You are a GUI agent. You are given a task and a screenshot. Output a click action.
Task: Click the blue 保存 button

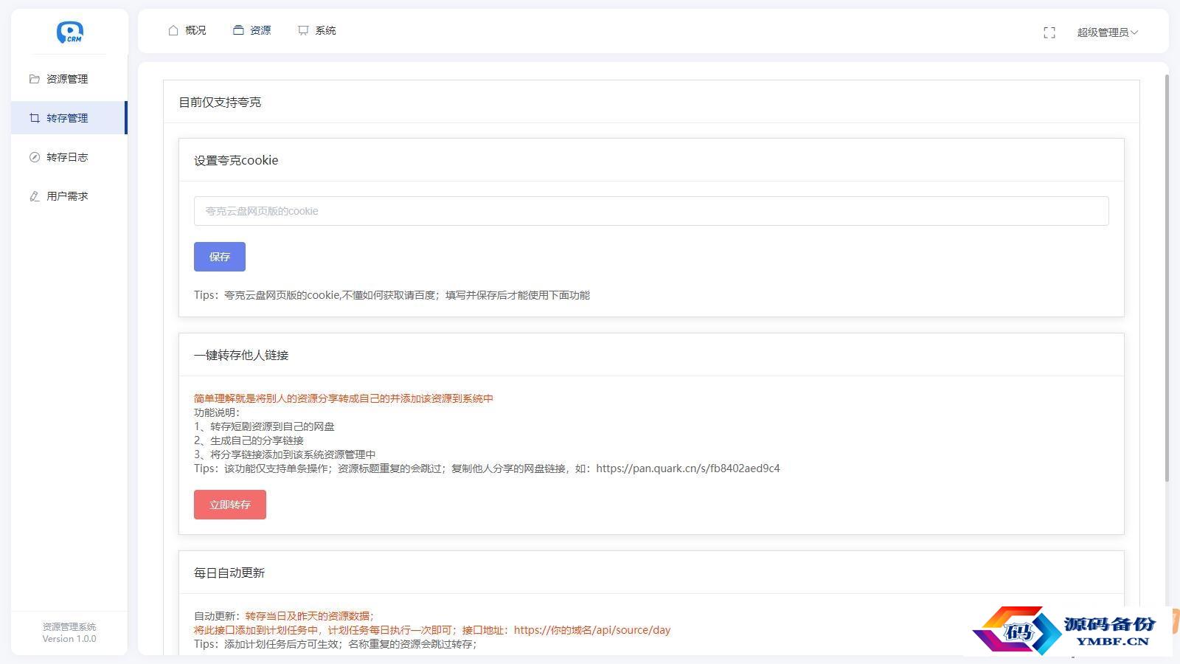point(220,257)
